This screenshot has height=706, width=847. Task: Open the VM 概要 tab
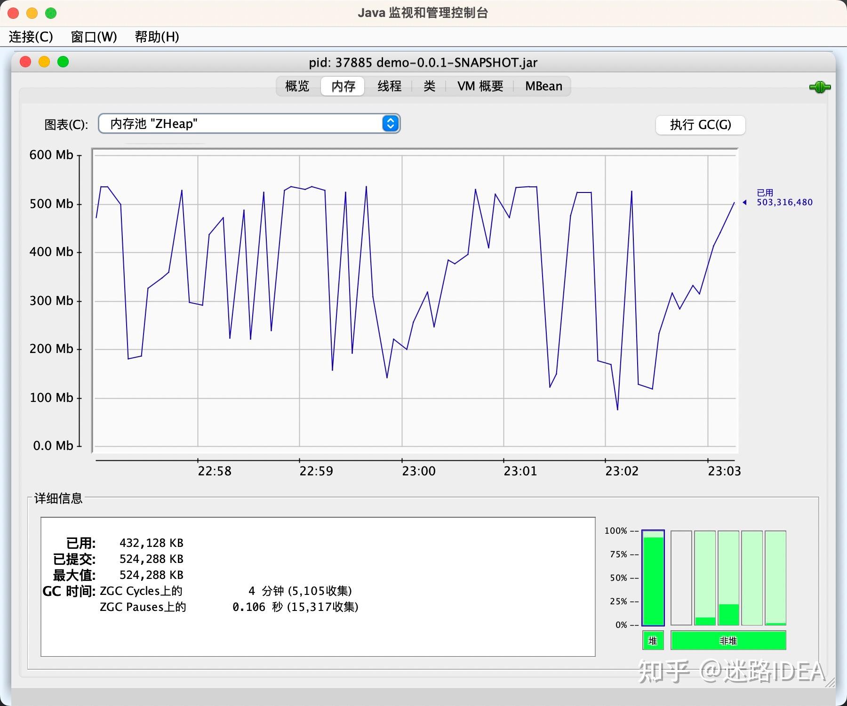coord(480,86)
